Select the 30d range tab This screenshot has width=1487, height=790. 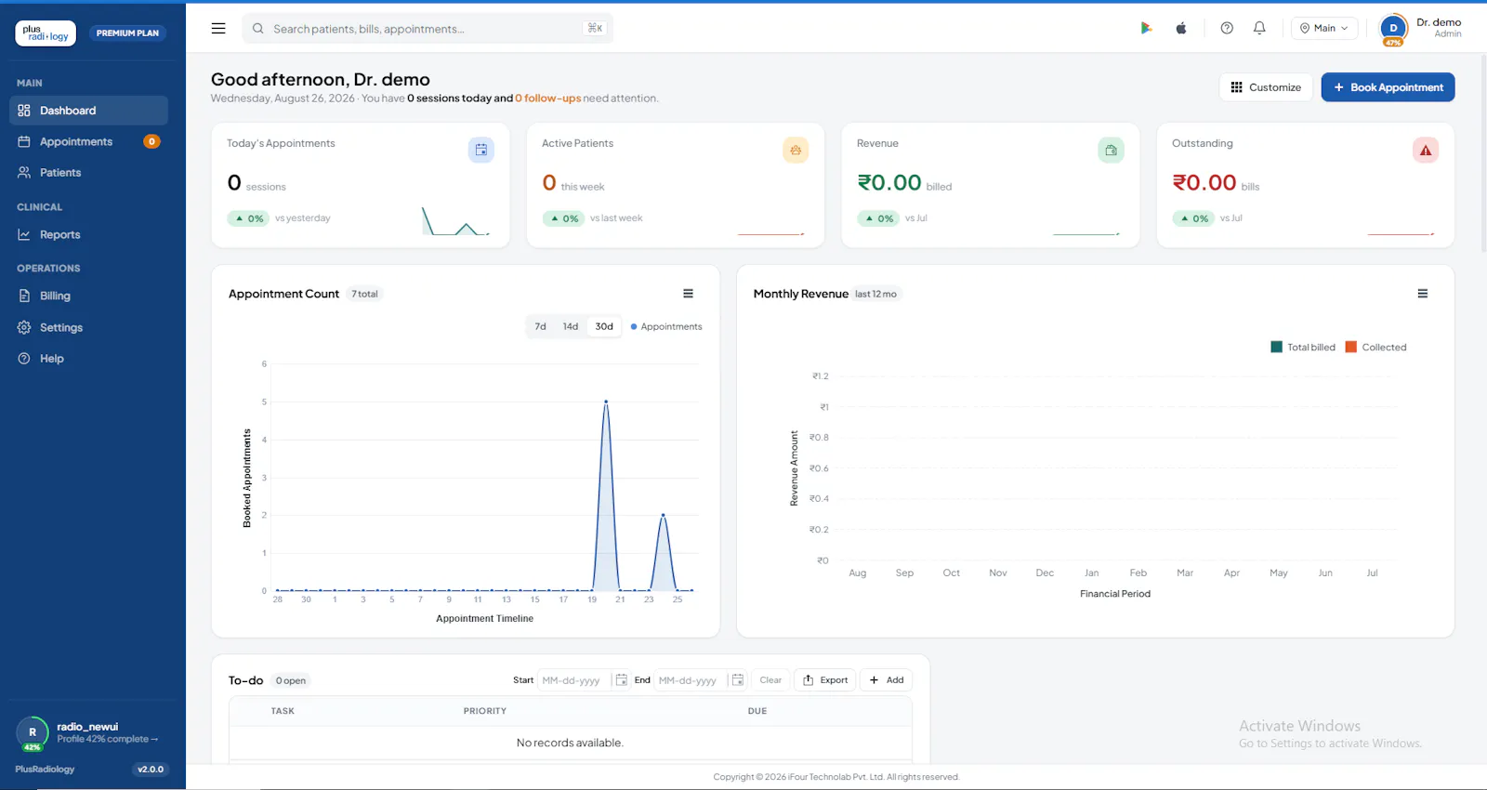(x=604, y=327)
